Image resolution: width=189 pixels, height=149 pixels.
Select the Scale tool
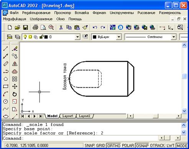(x=15, y=102)
